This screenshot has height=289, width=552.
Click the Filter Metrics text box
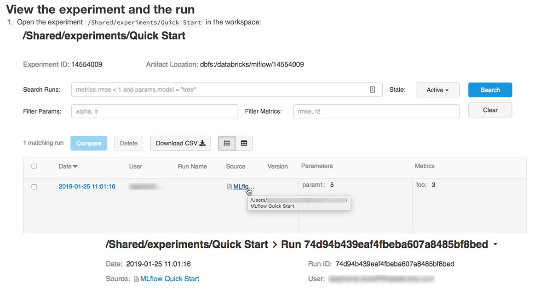[376, 111]
